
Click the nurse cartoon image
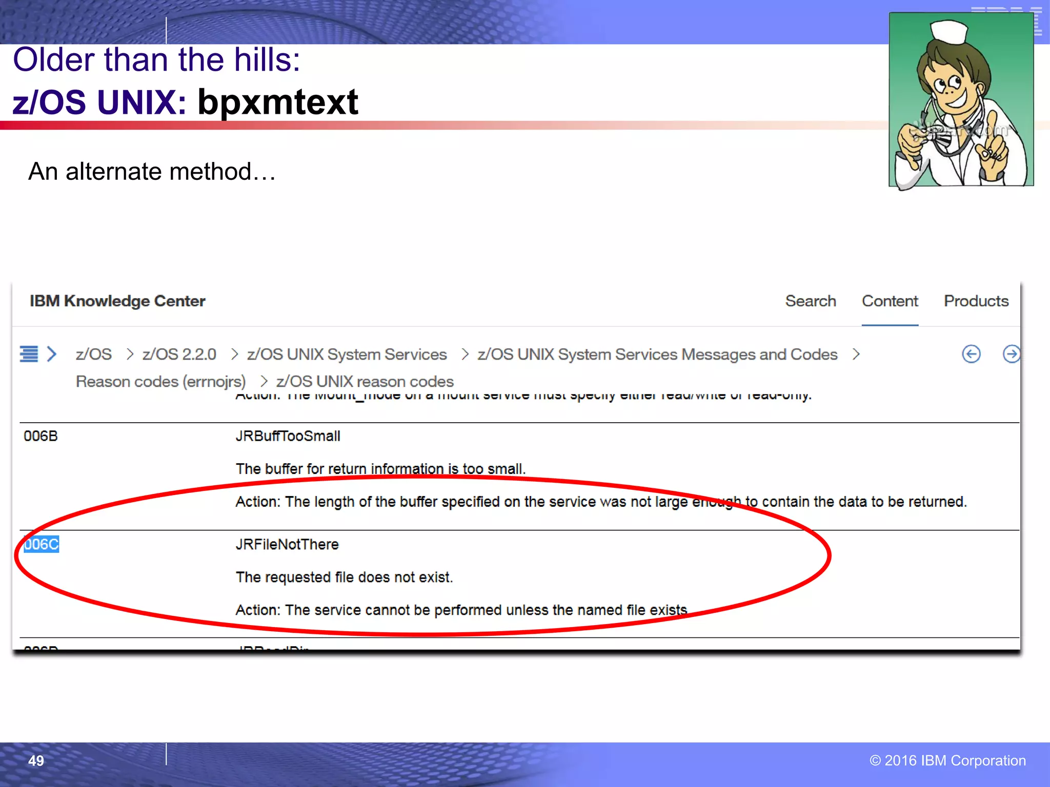click(961, 100)
